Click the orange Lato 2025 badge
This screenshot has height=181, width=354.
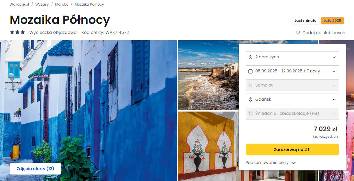click(x=332, y=21)
